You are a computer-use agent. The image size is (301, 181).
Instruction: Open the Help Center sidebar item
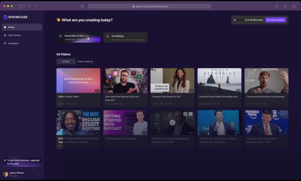coord(14,35)
